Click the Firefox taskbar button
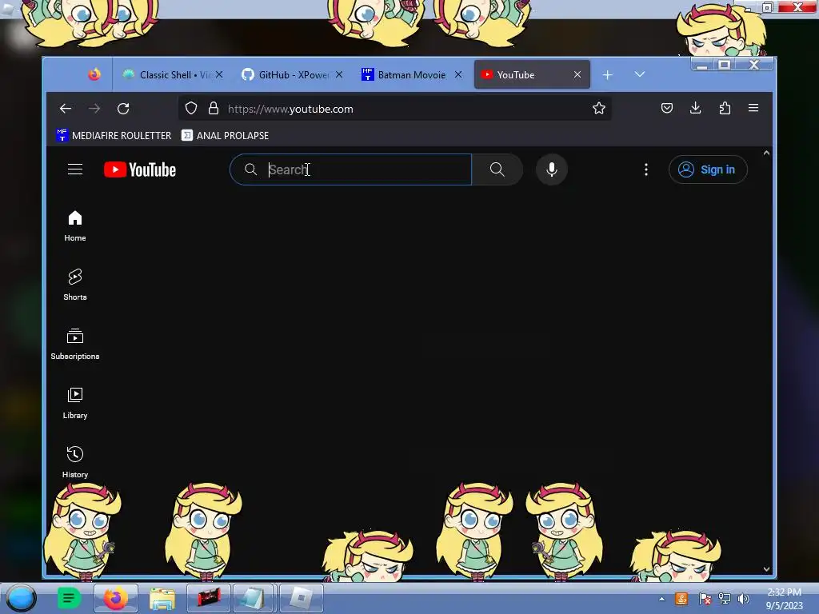This screenshot has height=614, width=819. point(116,598)
